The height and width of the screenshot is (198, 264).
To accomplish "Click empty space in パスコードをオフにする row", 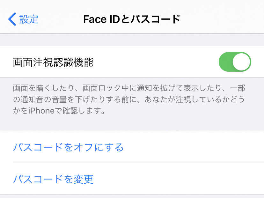I will (194, 147).
